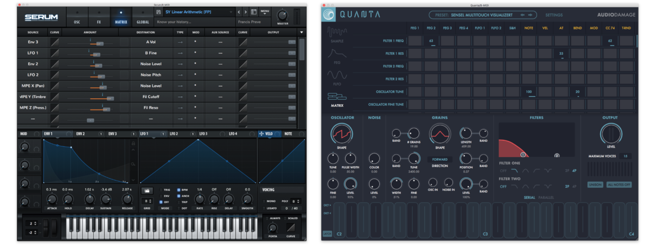Image resolution: width=651 pixels, height=249 pixels.
Task: Click the type arrow in A Vol row
Action: (x=180, y=42)
